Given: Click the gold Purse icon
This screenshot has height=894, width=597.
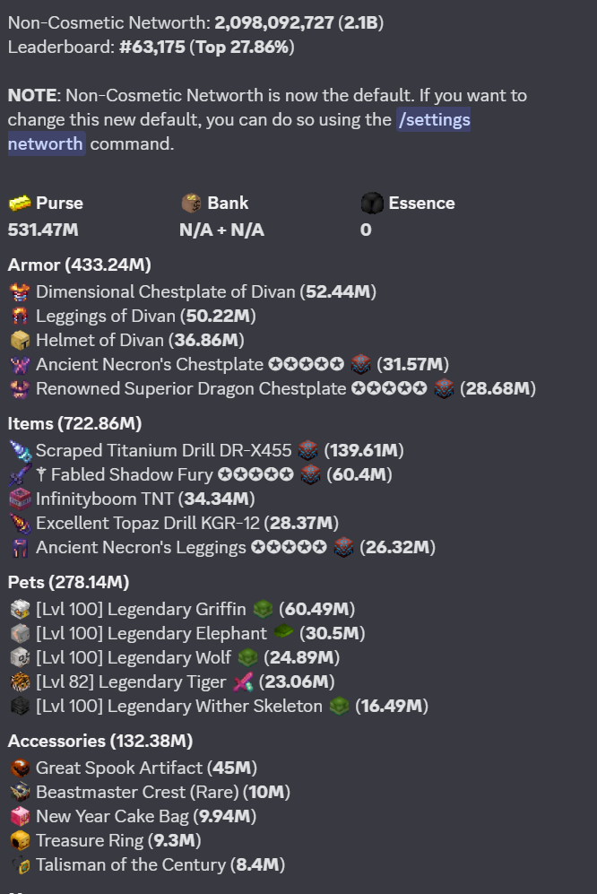Looking at the screenshot, I should coord(20,203).
